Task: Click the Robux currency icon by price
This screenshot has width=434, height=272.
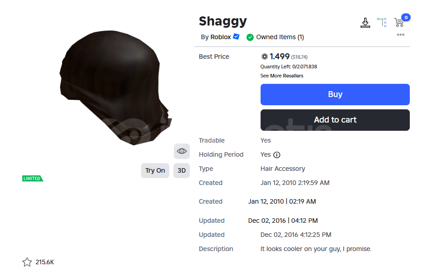Action: 264,56
